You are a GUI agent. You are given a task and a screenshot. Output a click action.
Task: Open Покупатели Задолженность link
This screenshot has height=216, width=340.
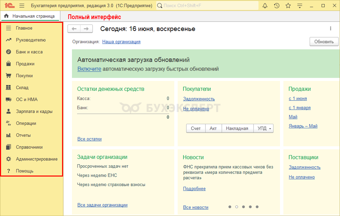point(199,99)
